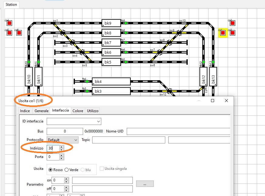This screenshot has height=196, width=265.
Task: Click the fb4 feedback sensor dot
Action: click(87, 81)
